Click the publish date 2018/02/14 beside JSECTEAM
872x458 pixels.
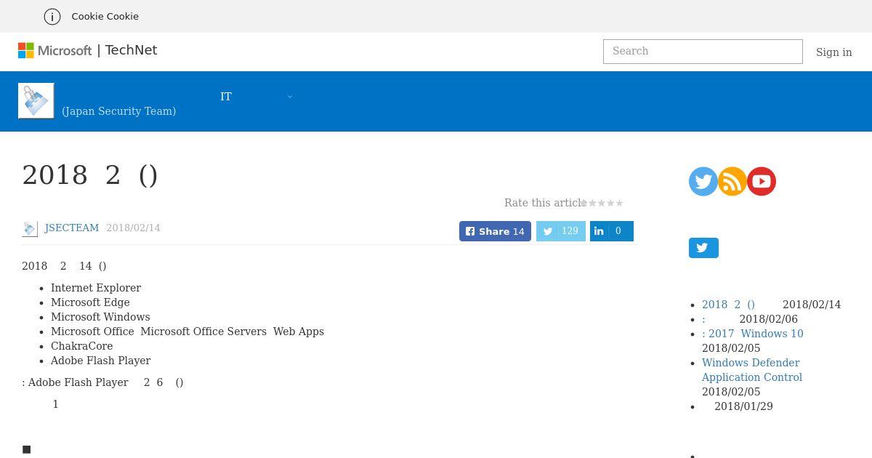click(133, 228)
